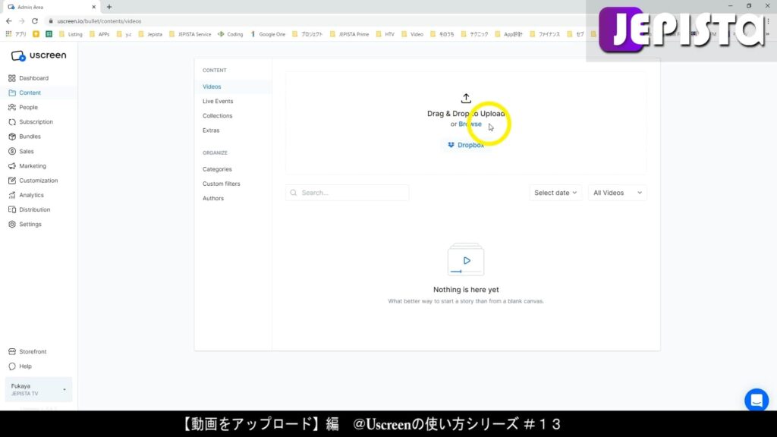Screen dimensions: 777x437
Task: Click the Uscreen logo
Action: 39,56
